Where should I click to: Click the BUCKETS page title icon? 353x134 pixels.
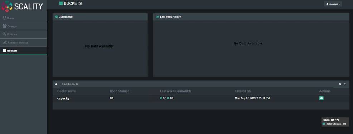click(61, 3)
